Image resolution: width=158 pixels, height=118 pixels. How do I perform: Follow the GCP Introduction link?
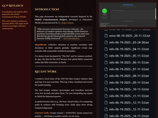[x=71, y=38]
